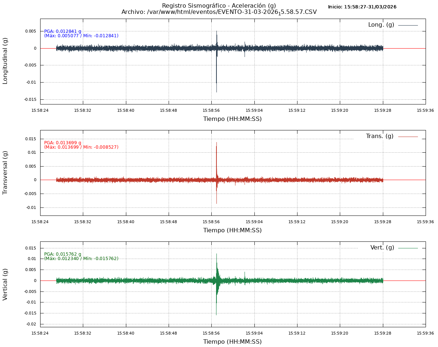Click the negative spike bottom in longitudinal trace
The image size is (438, 347).
216,92
